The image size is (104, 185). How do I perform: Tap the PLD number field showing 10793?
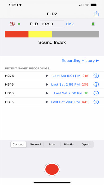pyautogui.click(x=52, y=24)
